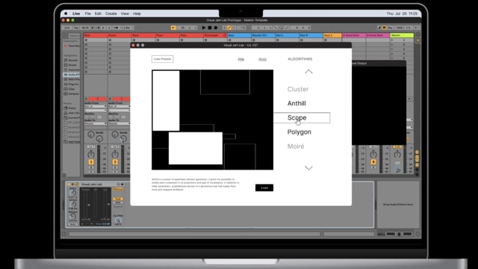Start playback with the Play button

[x=204, y=28]
